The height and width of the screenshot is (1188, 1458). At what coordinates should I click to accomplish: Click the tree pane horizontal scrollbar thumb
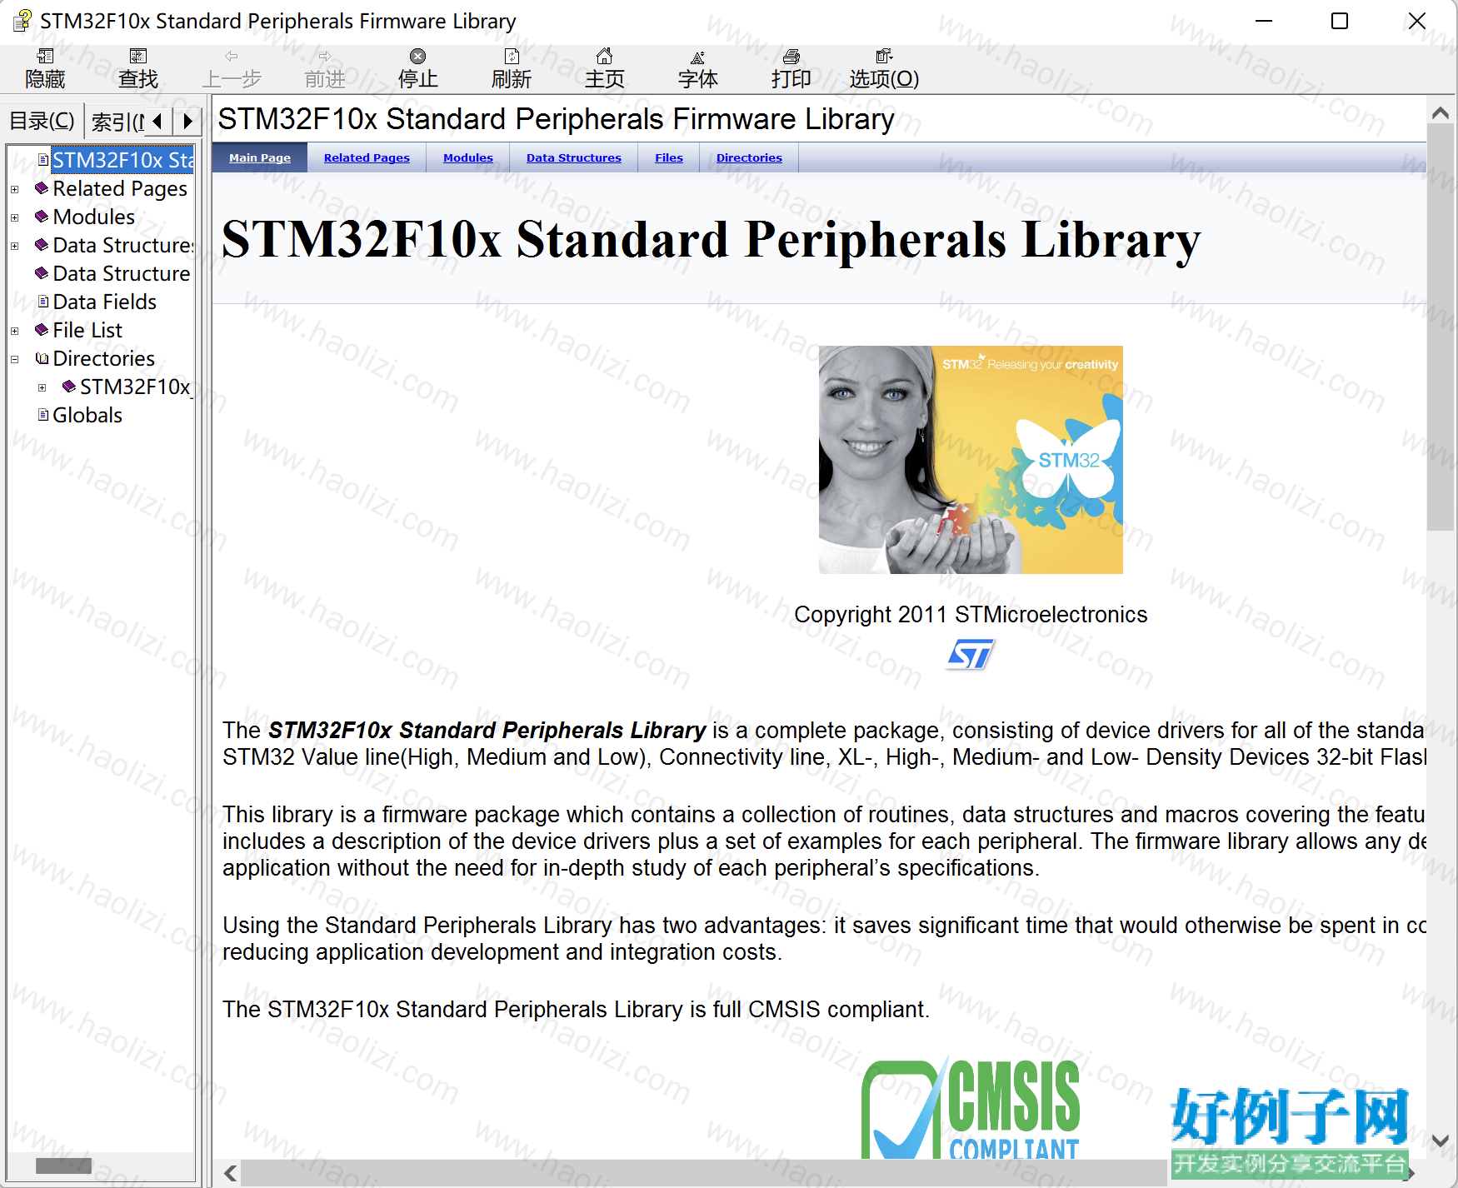click(x=63, y=1166)
